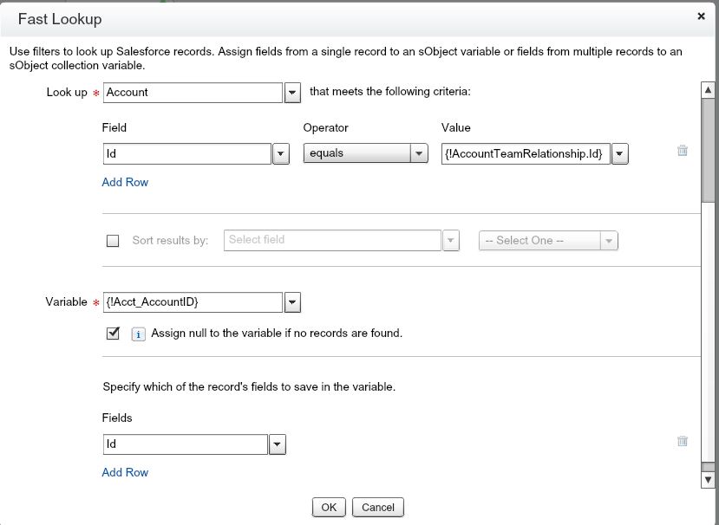Open the Variable Acct_AccountID dropdown
Viewport: 719px width, 525px height.
(x=292, y=302)
